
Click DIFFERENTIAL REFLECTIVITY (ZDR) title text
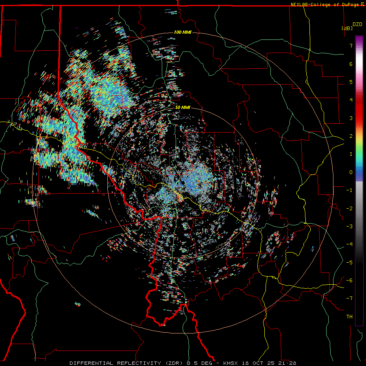coord(127,363)
